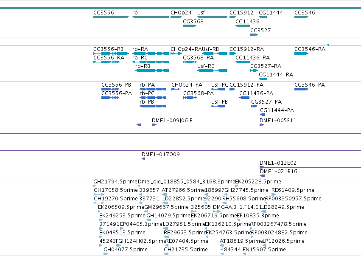Select the DME1-005F11 clone label
Image resolution: width=361 pixels, height=256 pixels.
click(278, 121)
